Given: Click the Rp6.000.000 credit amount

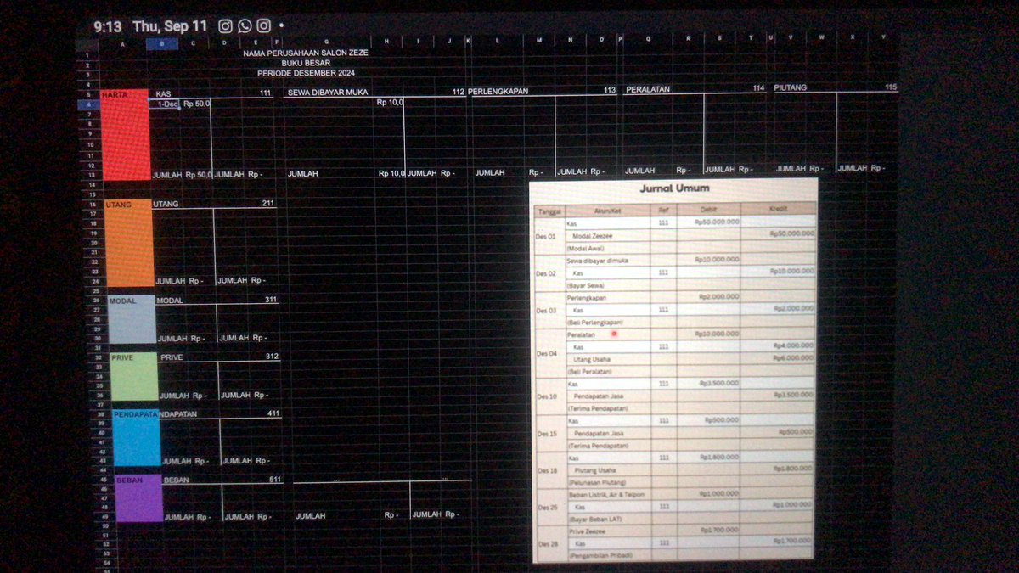Looking at the screenshot, I should point(793,358).
